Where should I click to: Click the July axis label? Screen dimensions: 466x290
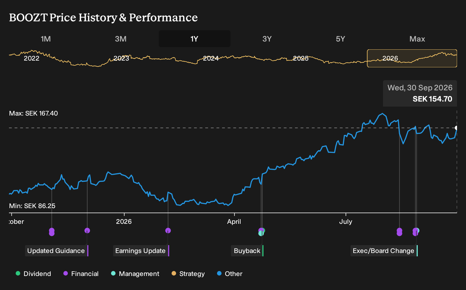click(346, 222)
